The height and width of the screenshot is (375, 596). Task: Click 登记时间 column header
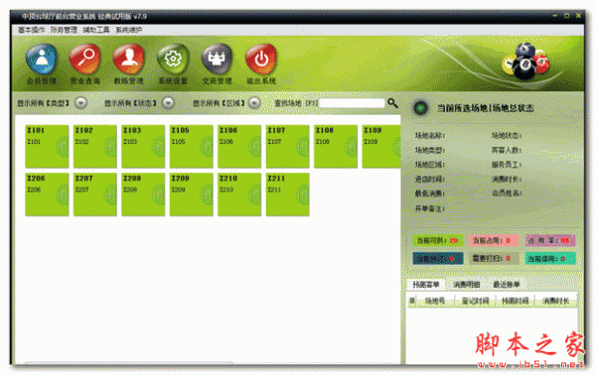475,301
